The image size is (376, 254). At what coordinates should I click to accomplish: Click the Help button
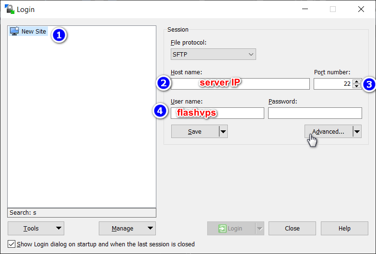pos(344,229)
